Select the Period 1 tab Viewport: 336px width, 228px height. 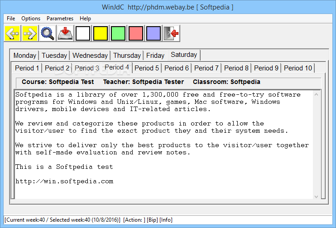(x=27, y=68)
